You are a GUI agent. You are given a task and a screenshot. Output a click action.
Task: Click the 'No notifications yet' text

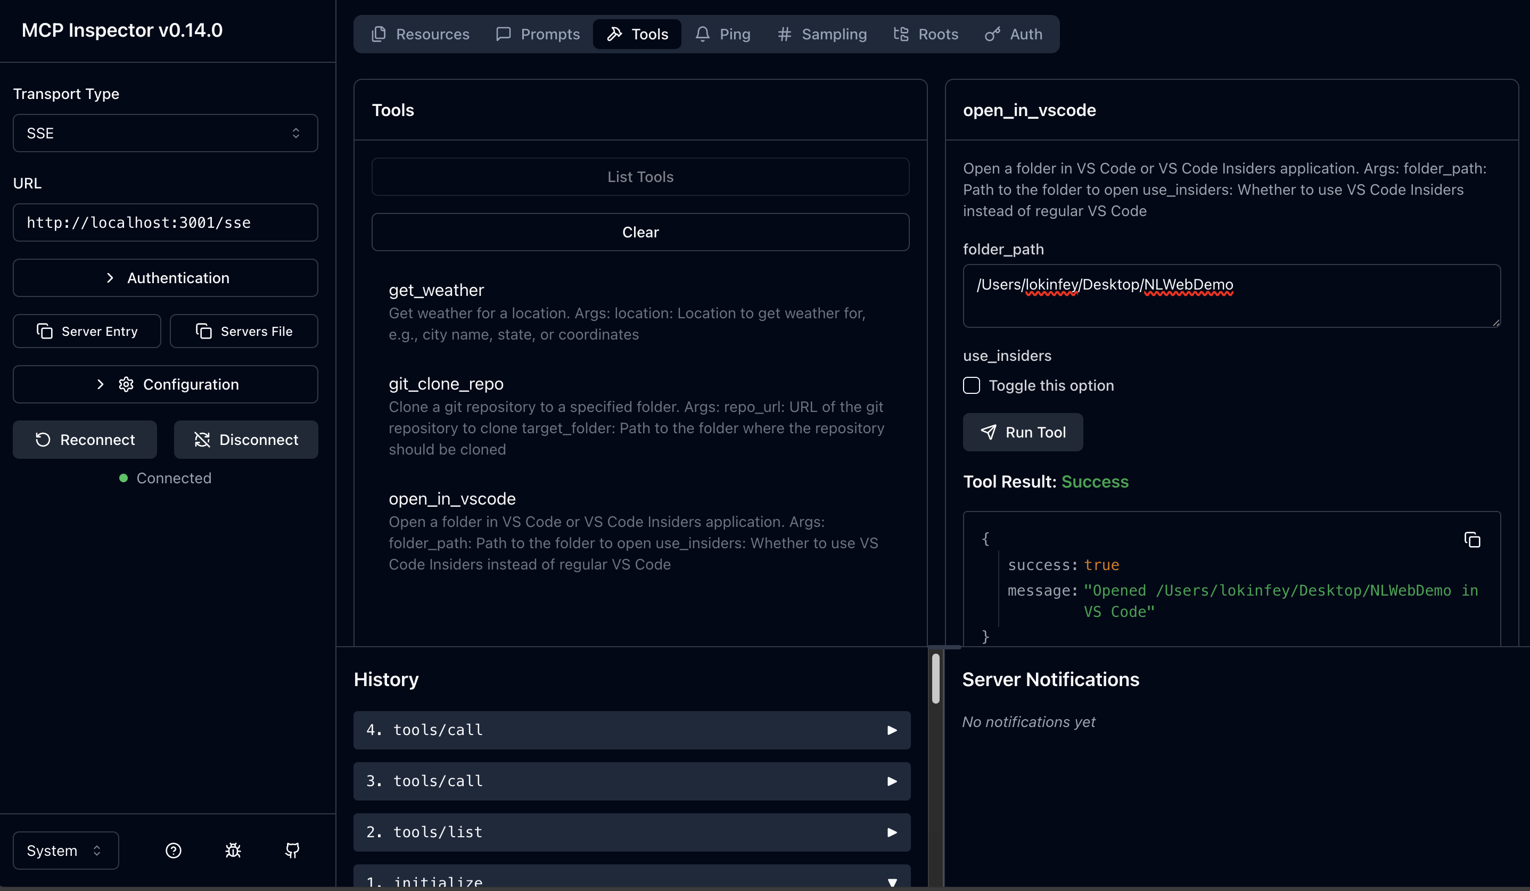click(x=1029, y=722)
